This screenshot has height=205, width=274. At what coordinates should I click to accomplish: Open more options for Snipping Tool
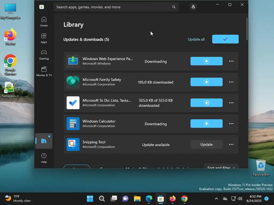pyautogui.click(x=231, y=144)
